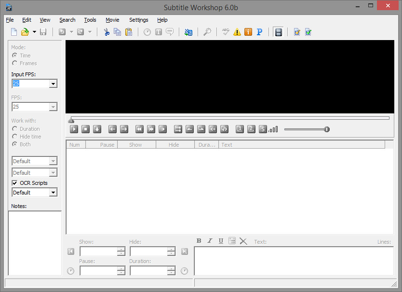The height and width of the screenshot is (292, 402).
Task: Toggle italic text formatting
Action: [x=210, y=241]
